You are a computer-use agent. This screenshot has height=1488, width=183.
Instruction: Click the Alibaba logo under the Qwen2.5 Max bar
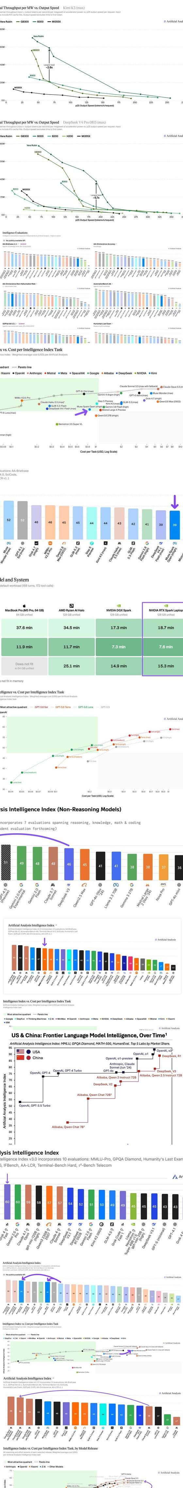coord(84,885)
